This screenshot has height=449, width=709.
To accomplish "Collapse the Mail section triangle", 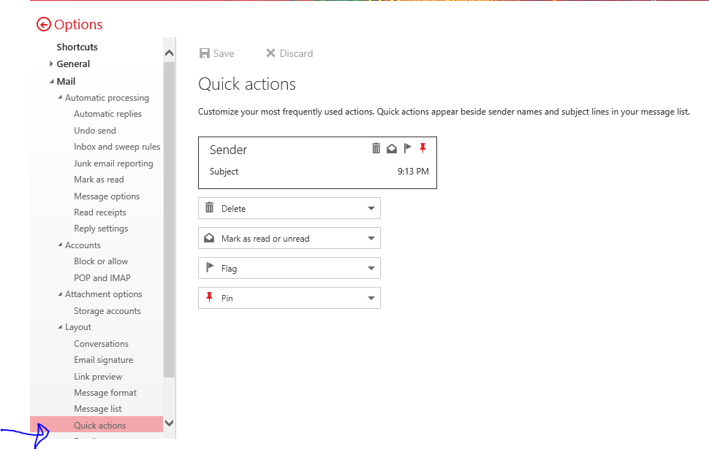I will 52,82.
